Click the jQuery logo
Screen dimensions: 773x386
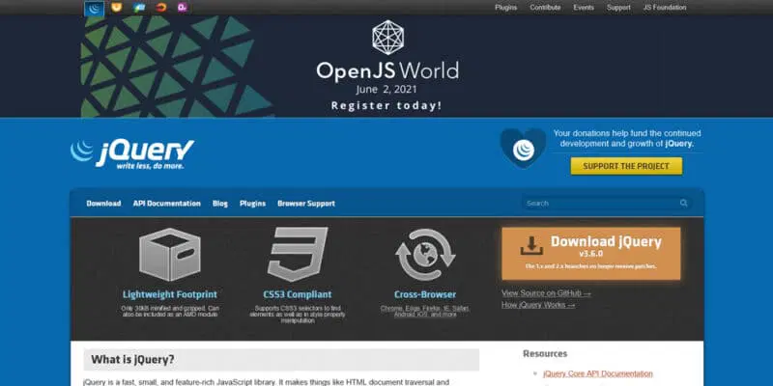point(132,154)
